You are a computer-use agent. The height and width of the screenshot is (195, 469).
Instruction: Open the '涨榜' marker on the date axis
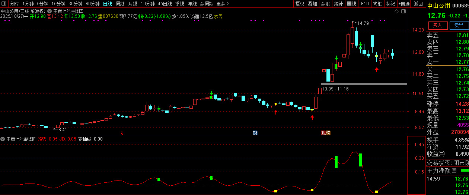pos(326,133)
